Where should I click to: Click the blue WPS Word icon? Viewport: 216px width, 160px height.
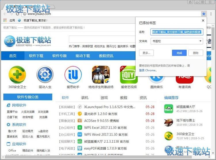coord(79,134)
